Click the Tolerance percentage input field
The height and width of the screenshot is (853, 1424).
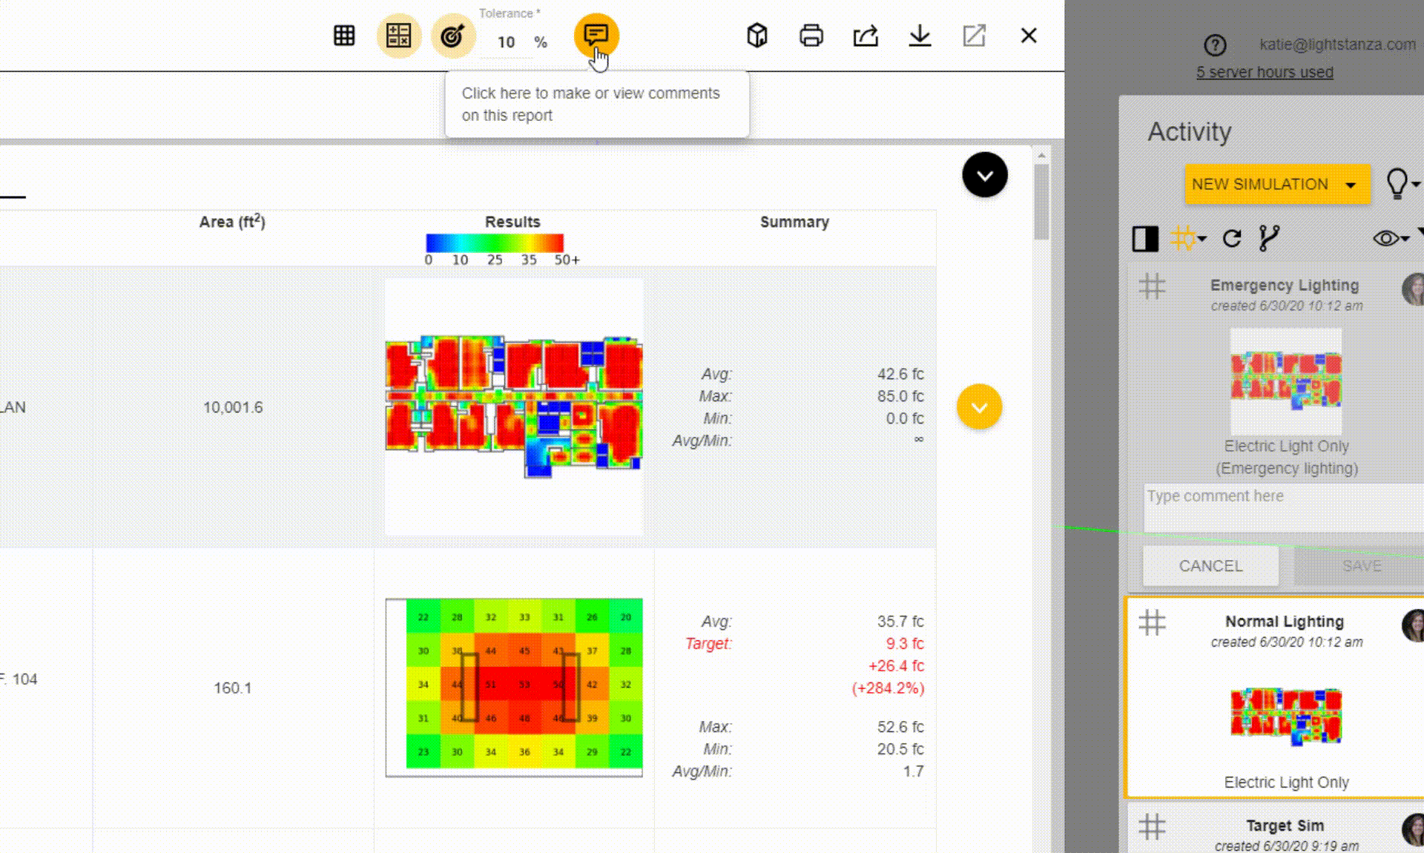point(507,42)
